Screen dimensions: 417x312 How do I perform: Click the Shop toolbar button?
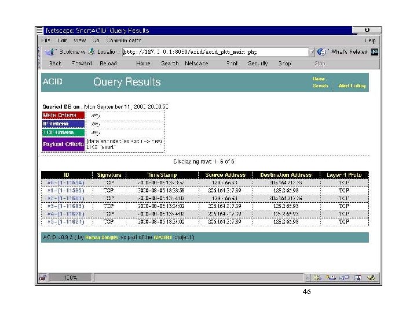284,64
